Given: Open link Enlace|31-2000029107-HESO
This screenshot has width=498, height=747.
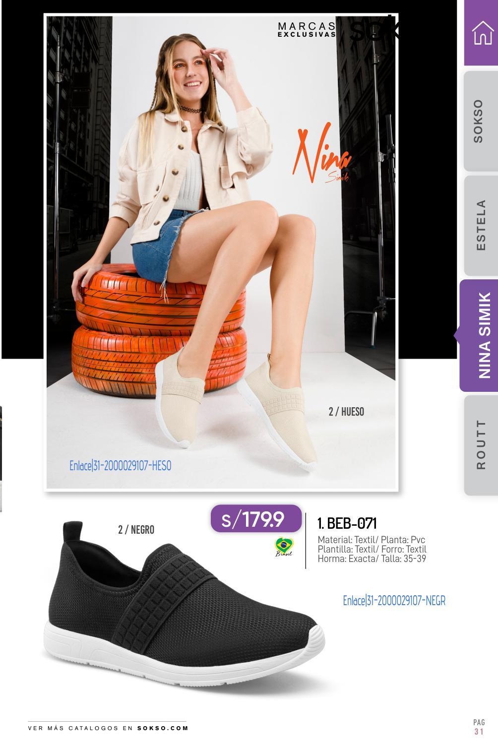Looking at the screenshot, I should (120, 466).
